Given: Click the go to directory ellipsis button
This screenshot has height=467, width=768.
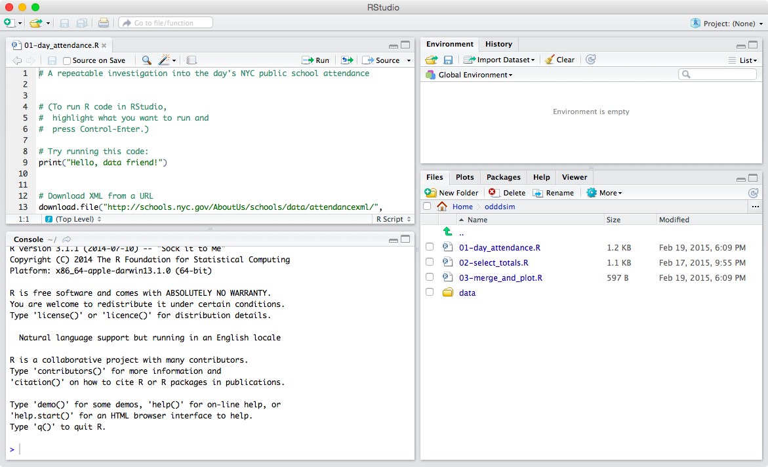Looking at the screenshot, I should pos(756,207).
